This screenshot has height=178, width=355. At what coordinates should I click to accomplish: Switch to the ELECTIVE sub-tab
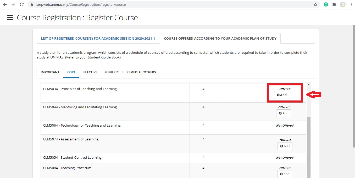90,72
